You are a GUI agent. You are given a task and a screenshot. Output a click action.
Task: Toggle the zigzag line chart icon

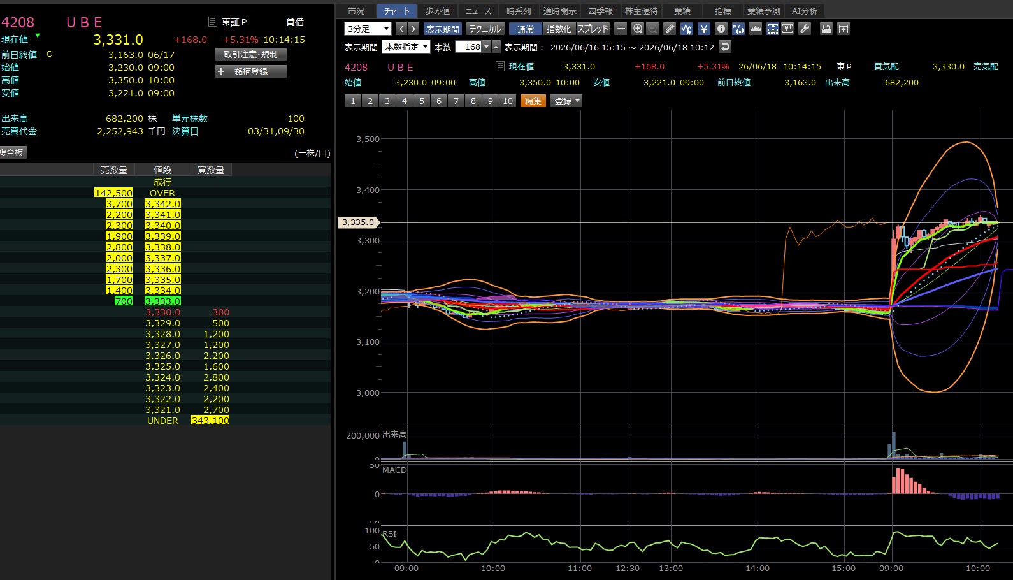687,29
